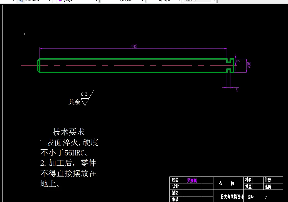Click the line '不得直接摆放在'
This screenshot has width=288, height=202.
[68, 173]
